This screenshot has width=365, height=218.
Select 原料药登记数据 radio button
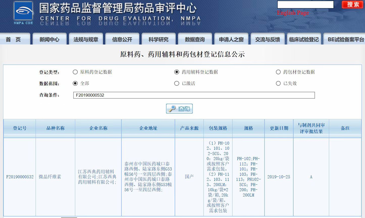pos(75,72)
